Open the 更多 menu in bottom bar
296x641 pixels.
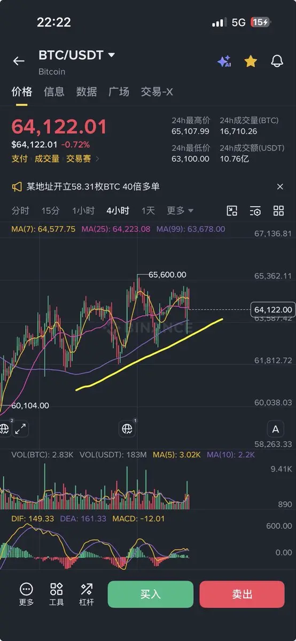click(26, 594)
